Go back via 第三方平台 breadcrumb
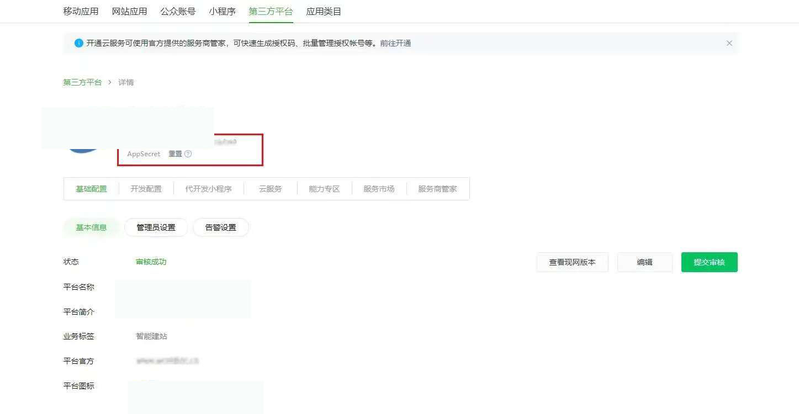This screenshot has width=799, height=414. click(x=82, y=82)
